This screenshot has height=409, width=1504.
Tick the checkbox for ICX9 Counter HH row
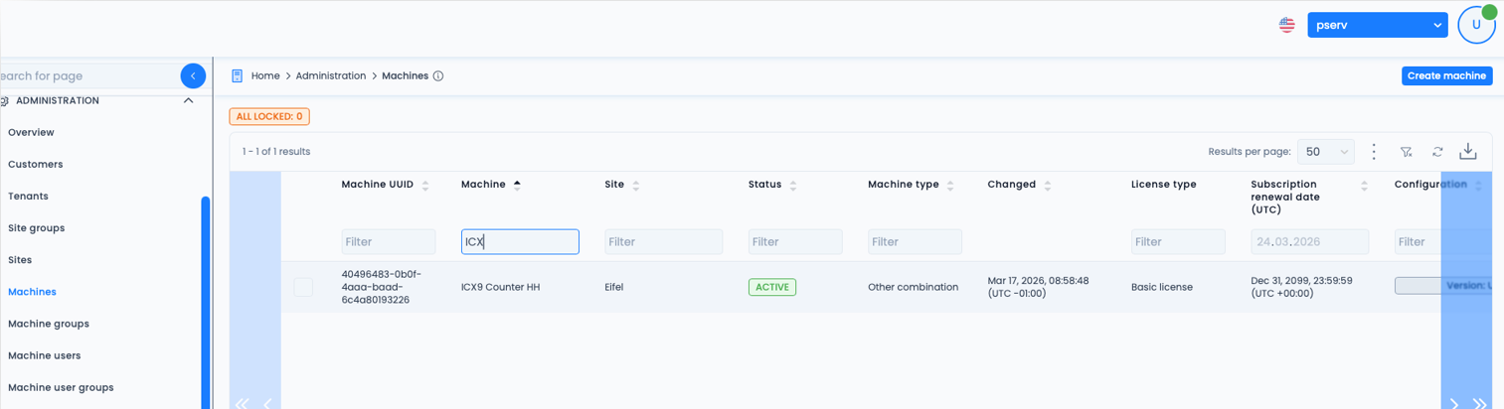click(303, 287)
